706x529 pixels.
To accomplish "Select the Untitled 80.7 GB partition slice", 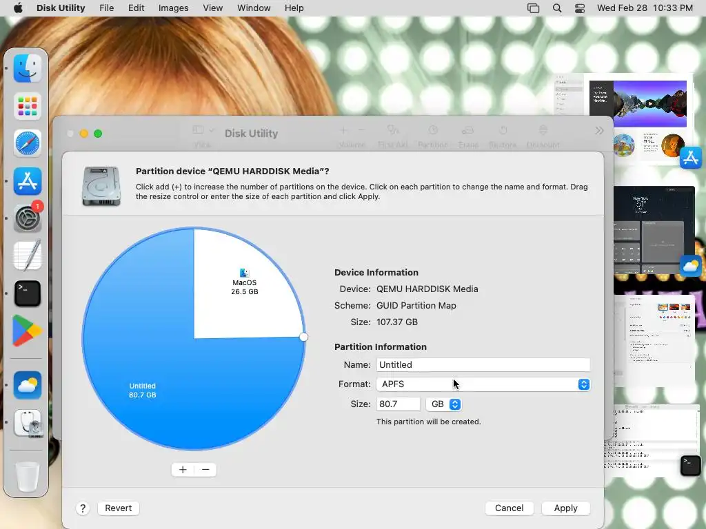I will 142,391.
